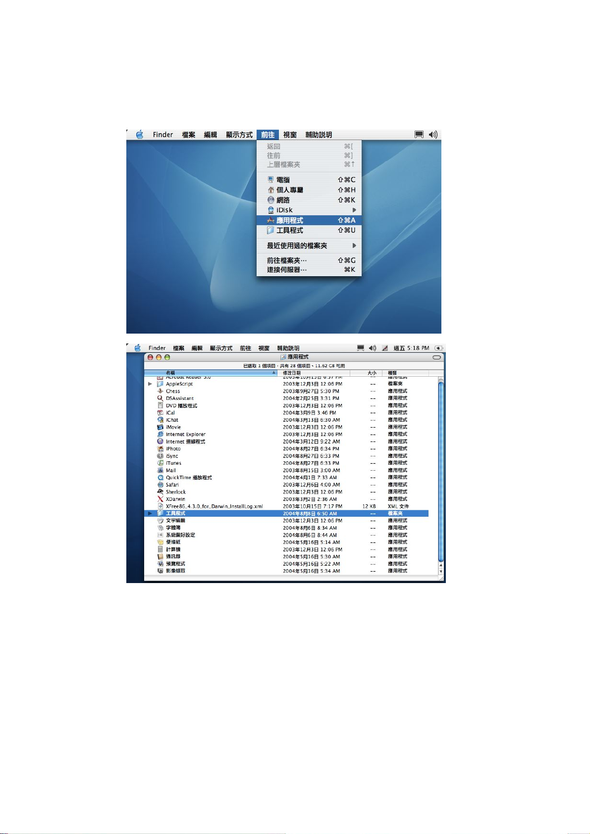Image resolution: width=590 pixels, height=834 pixels.
Task: Click date 2003年9月27日 5:30 PM
Action: [x=311, y=391]
